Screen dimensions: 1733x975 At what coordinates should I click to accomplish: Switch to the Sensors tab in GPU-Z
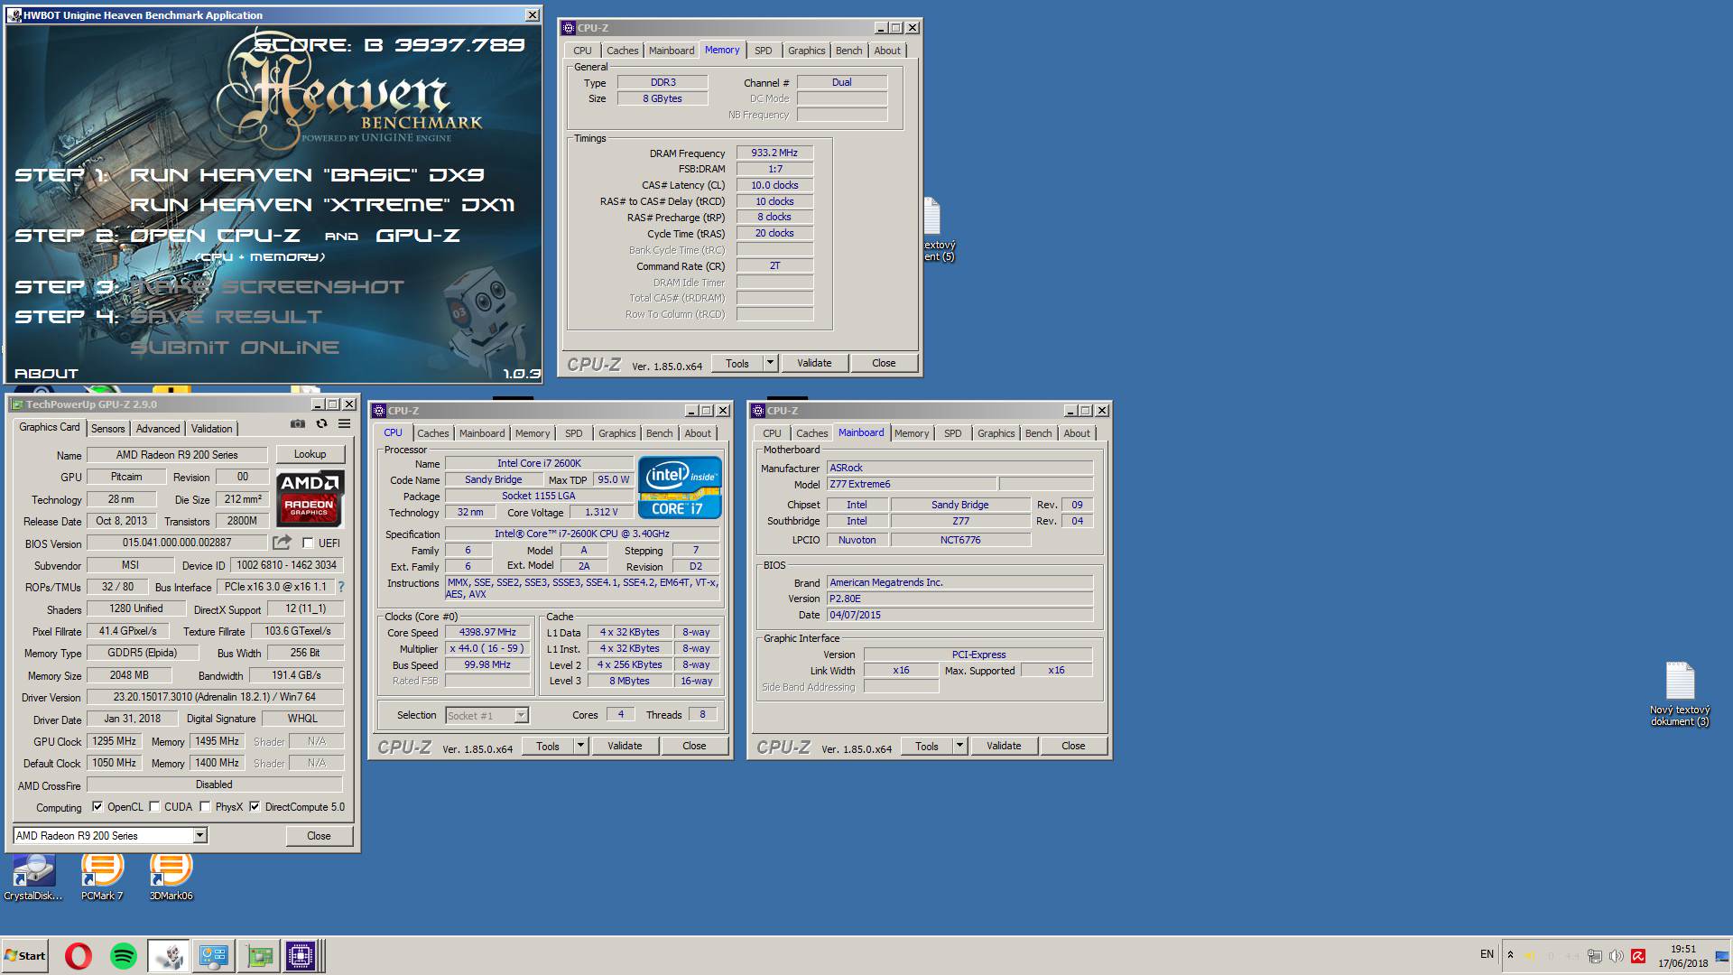[x=107, y=429]
